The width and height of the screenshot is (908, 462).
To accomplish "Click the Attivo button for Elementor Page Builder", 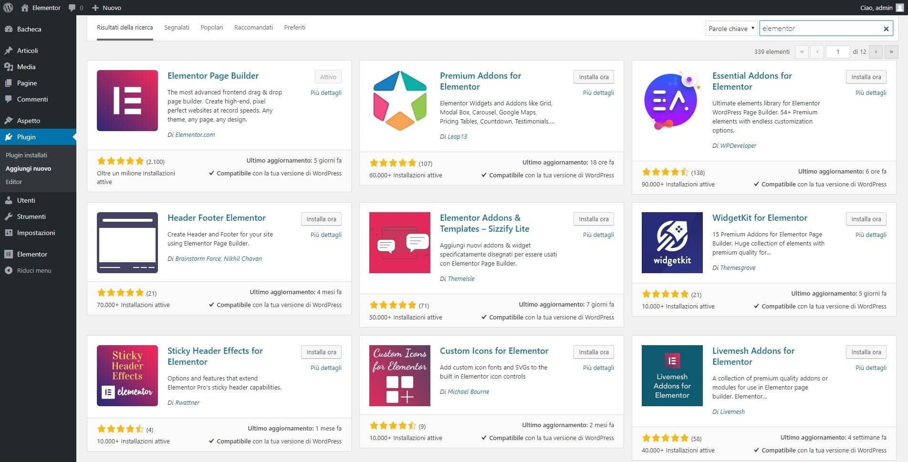I will (328, 77).
